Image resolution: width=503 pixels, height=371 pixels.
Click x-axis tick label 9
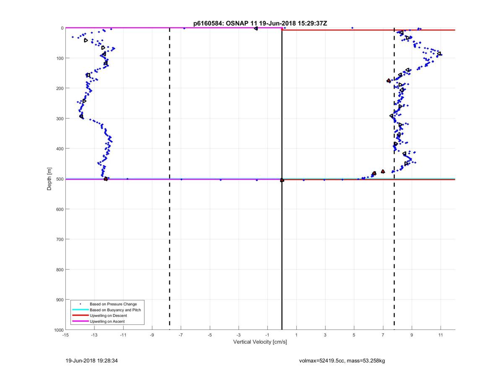[412, 335]
